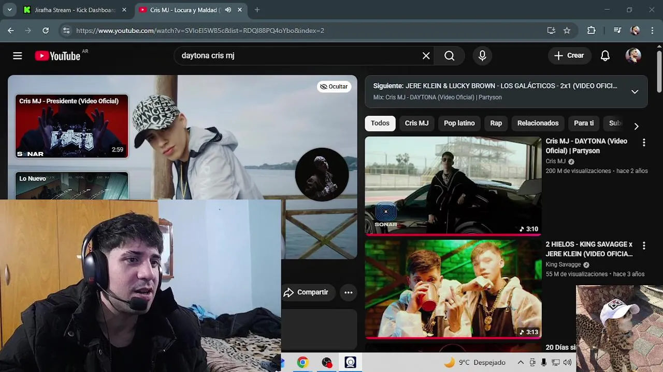Open the network icon in system tray
The height and width of the screenshot is (372, 663).
[555, 363]
